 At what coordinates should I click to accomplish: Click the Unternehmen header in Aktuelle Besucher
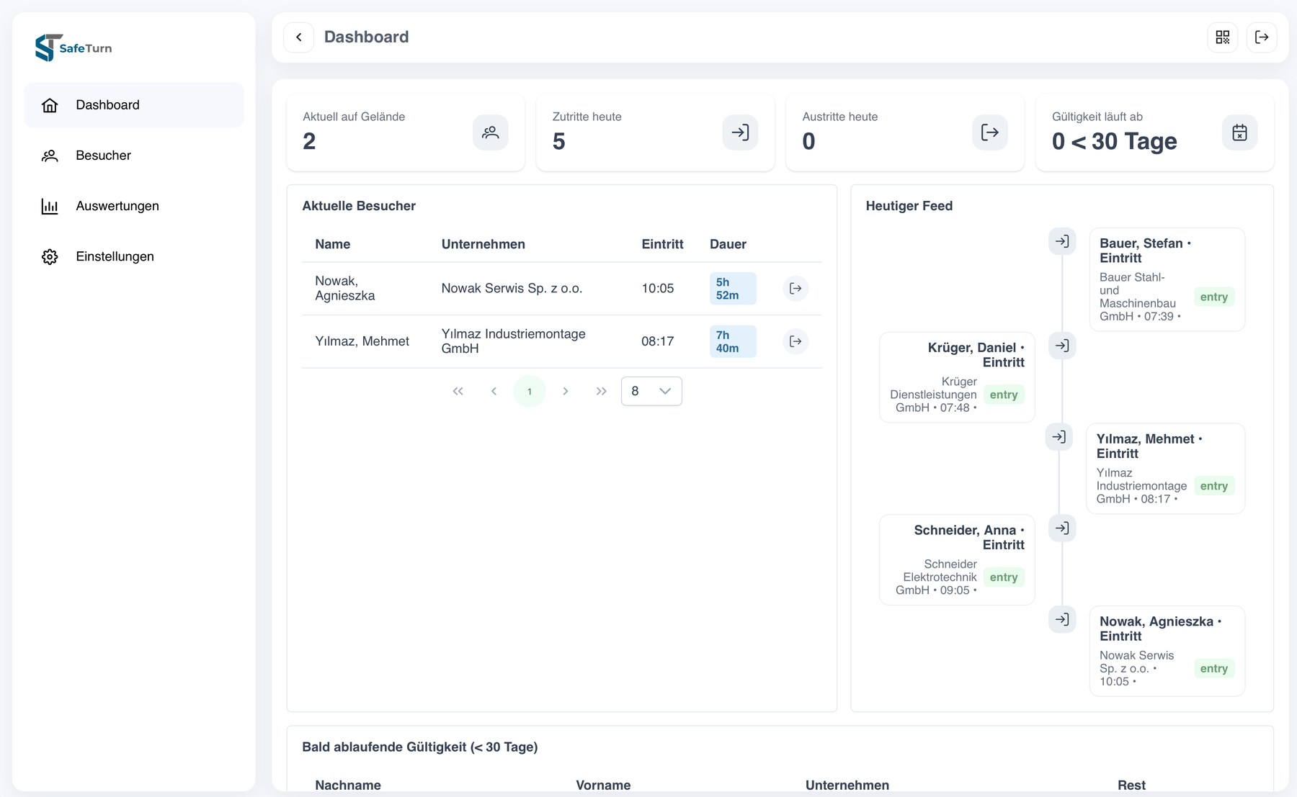coord(483,244)
